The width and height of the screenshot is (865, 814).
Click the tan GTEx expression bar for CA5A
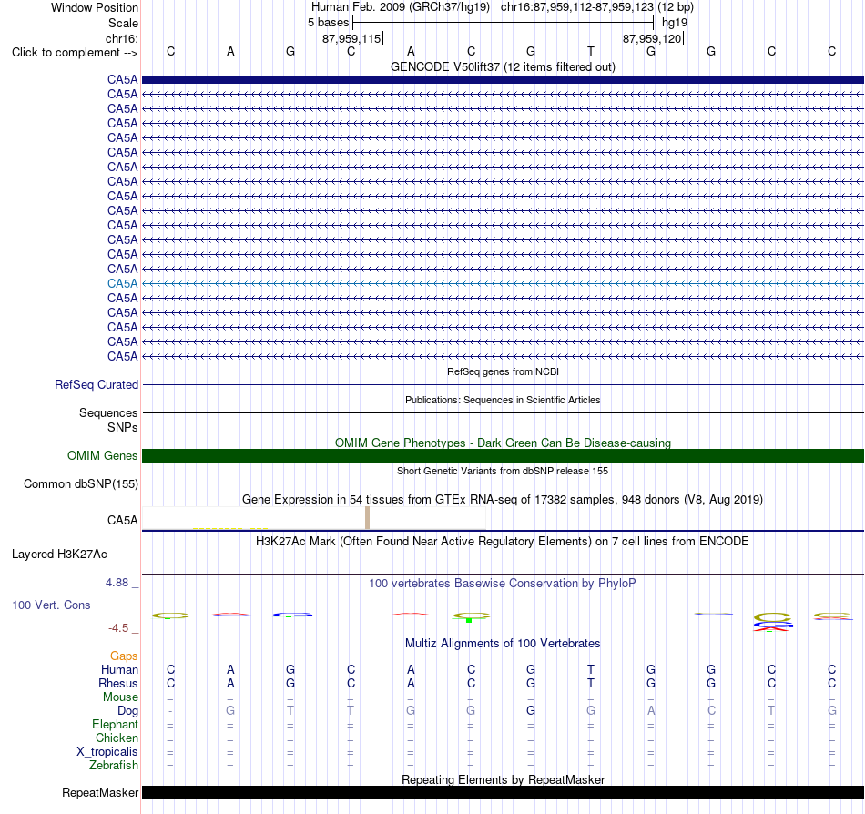368,518
